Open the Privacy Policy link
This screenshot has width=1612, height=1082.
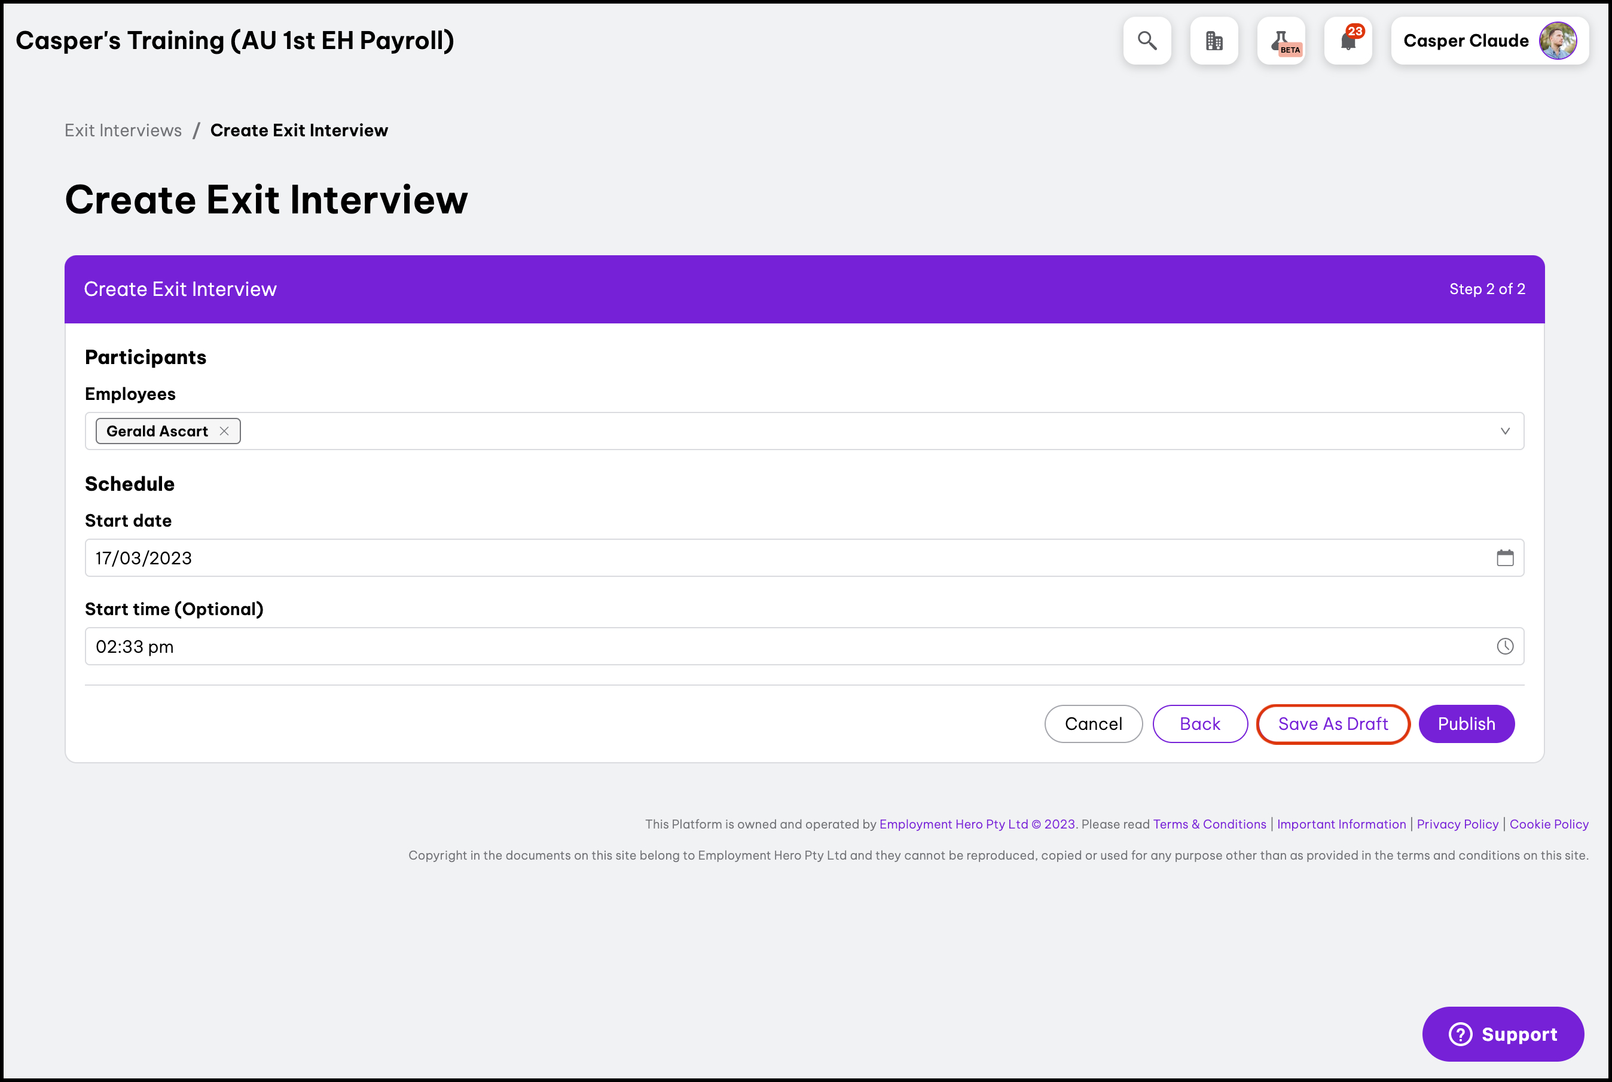1457,824
